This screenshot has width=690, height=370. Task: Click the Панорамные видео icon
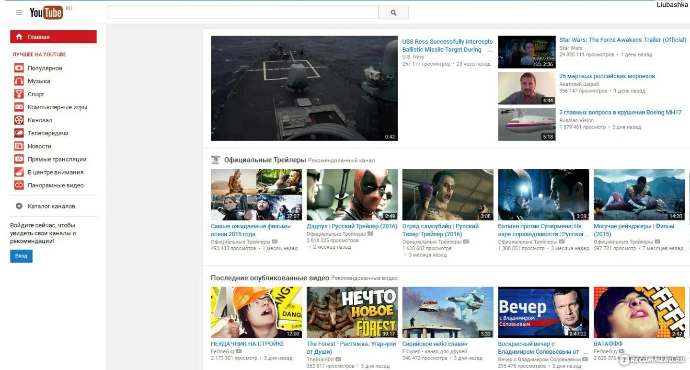point(19,185)
